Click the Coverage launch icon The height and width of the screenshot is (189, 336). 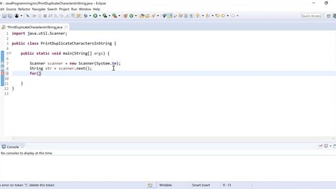[105, 16]
